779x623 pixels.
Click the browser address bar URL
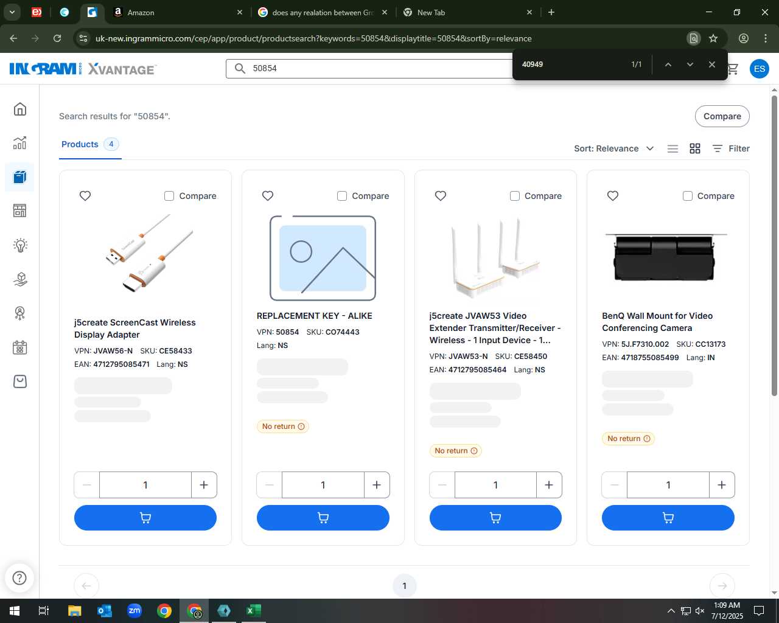(x=313, y=38)
